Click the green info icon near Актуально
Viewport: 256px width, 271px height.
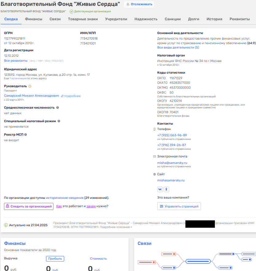[x=6, y=225]
